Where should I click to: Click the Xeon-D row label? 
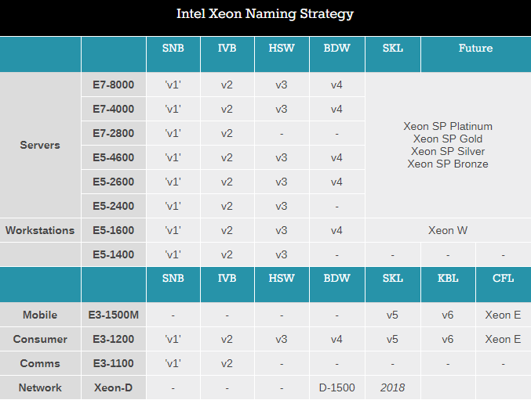114,387
